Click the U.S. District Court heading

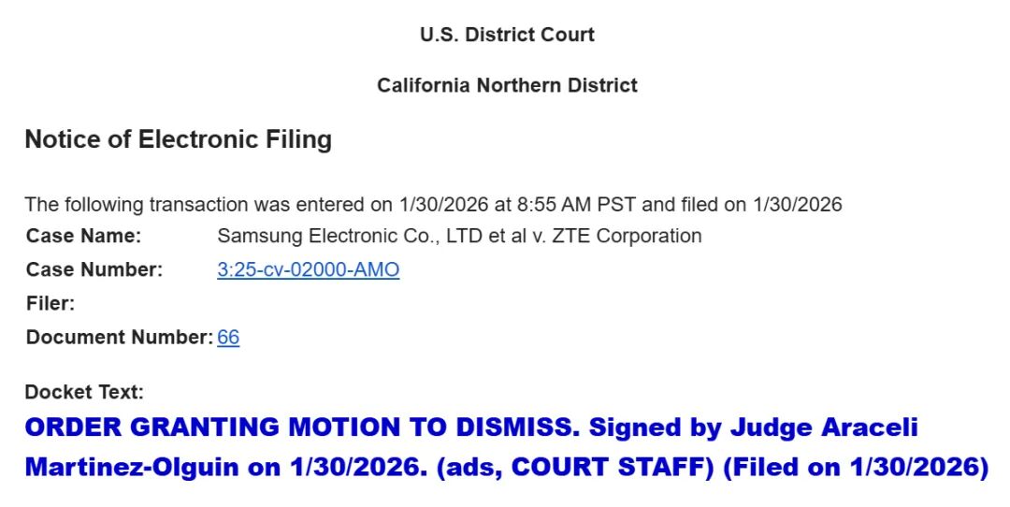(x=507, y=35)
